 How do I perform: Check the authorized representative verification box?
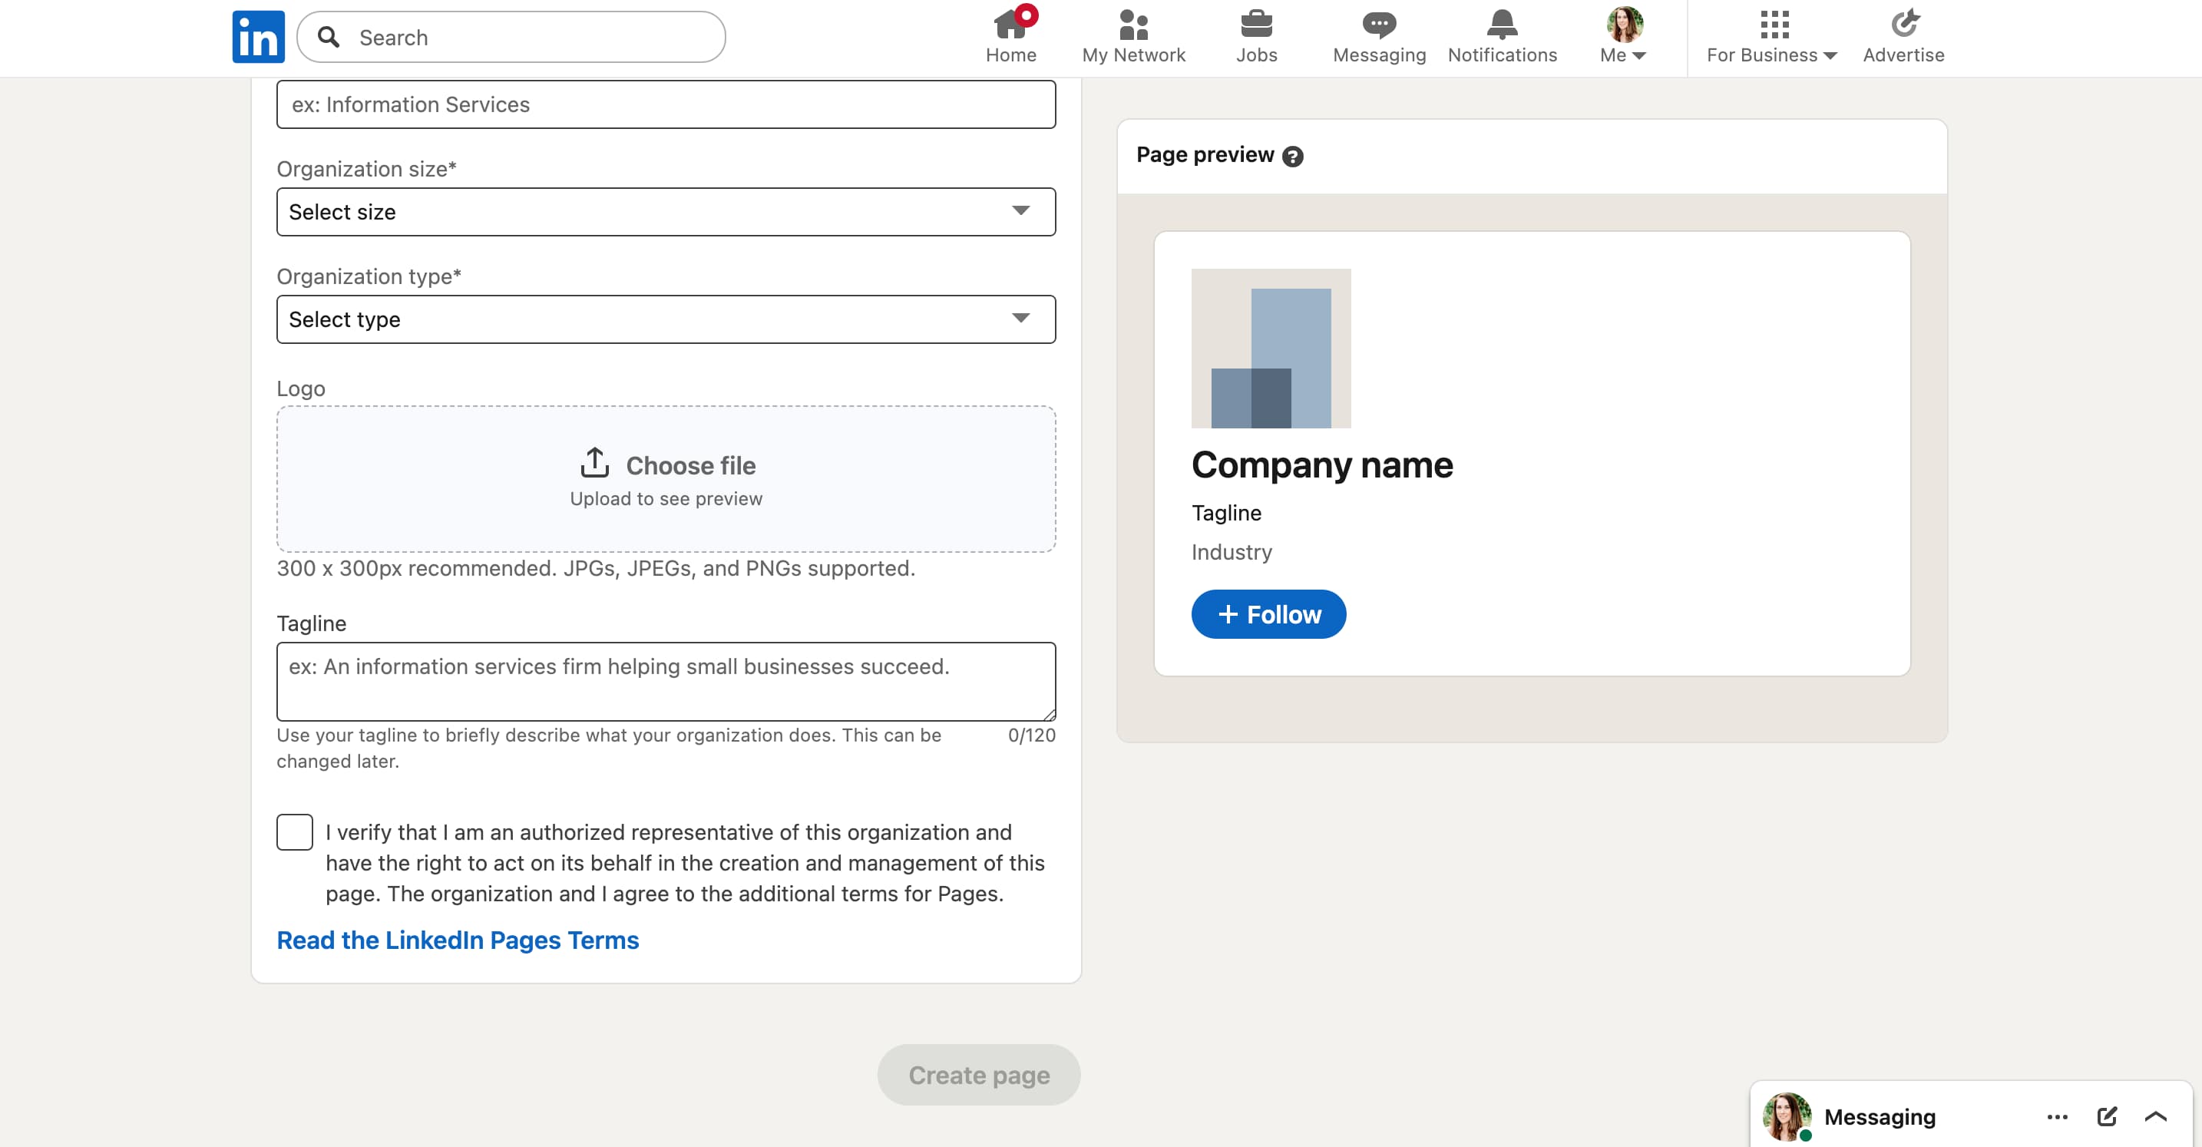[294, 831]
